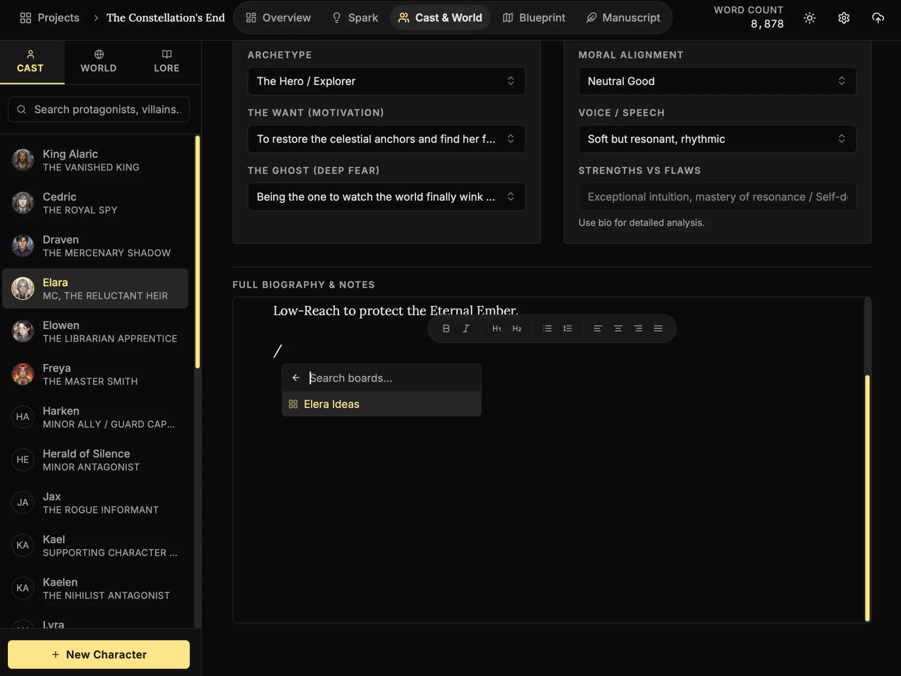
Task: Switch to the Manuscript tab
Action: click(623, 18)
